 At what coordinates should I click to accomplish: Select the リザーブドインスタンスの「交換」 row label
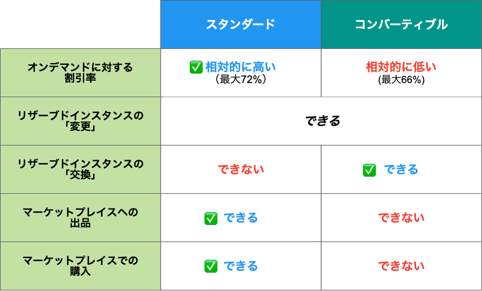[x=80, y=169]
